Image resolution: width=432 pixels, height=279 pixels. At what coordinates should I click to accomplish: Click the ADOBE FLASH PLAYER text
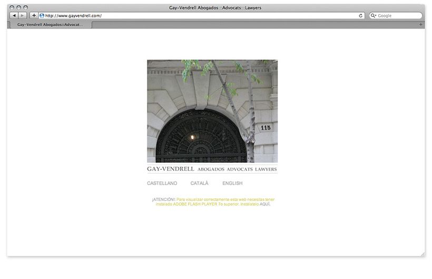click(195, 204)
